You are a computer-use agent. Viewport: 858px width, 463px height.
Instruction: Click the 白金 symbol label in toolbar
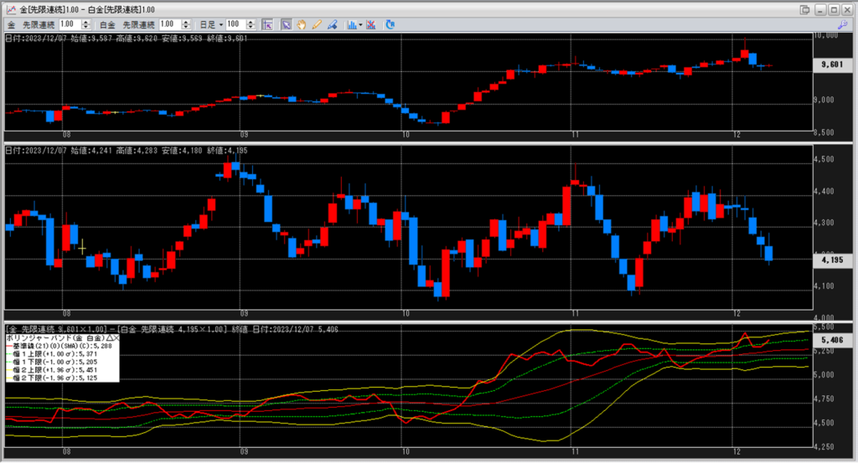tap(107, 24)
